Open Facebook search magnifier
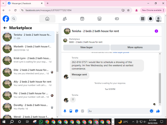This screenshot has width=167, height=125. point(14,19)
